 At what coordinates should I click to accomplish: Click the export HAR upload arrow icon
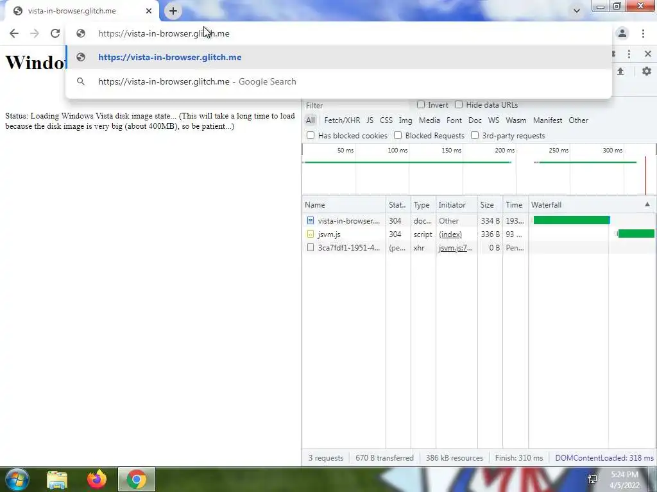(x=620, y=72)
